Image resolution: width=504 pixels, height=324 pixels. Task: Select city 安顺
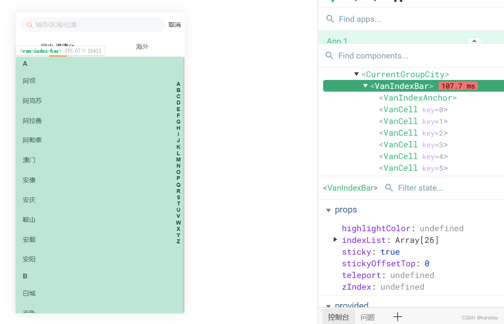pos(29,240)
